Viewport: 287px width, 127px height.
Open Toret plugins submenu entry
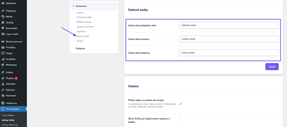[8, 115]
